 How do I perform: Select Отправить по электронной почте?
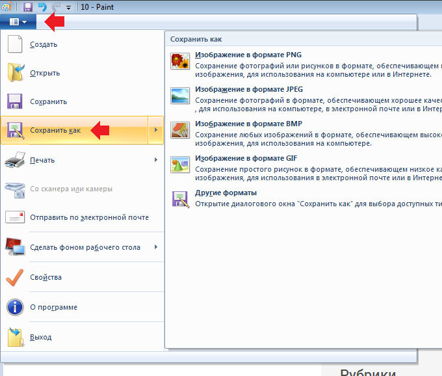(x=89, y=217)
